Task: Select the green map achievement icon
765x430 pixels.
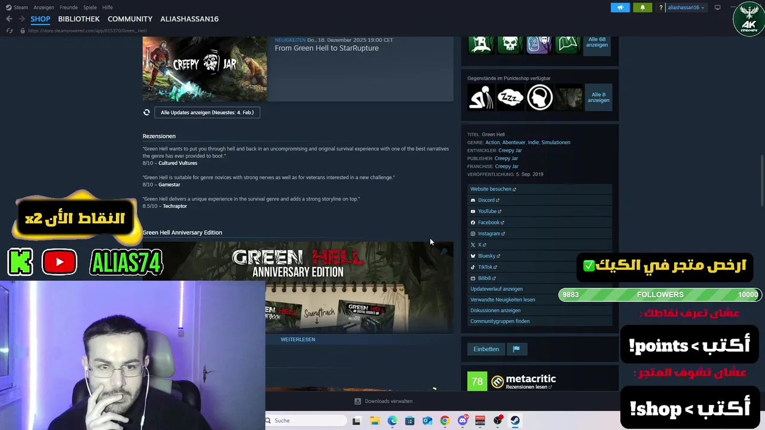Action: pos(568,45)
